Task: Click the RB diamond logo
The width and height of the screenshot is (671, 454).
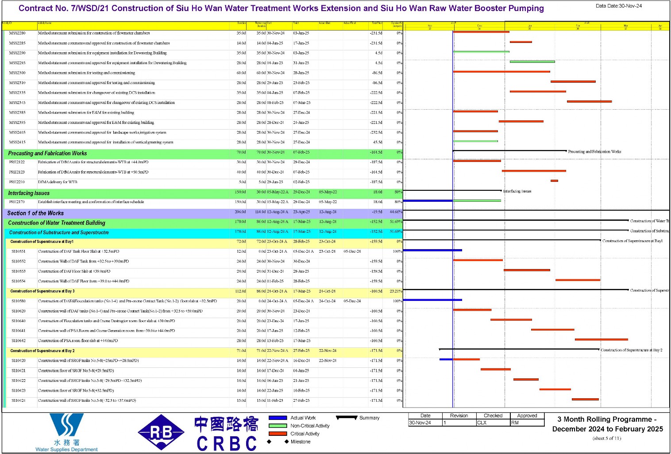Action: point(161,432)
